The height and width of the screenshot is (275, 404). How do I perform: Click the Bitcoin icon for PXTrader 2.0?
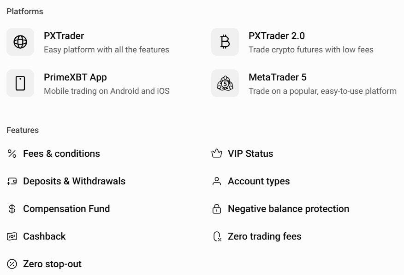coord(225,42)
